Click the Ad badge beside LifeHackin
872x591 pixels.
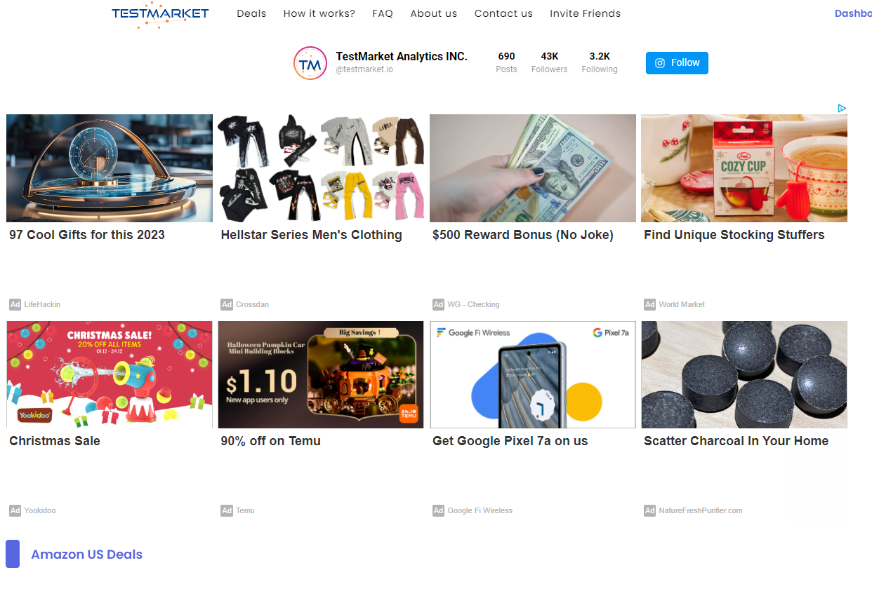click(15, 304)
